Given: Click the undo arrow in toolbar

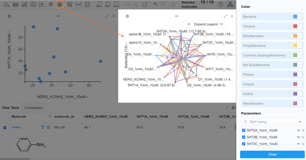Looking at the screenshot, I should click(x=155, y=5).
